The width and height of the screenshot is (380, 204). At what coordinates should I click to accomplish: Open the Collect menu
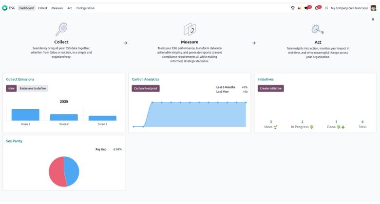click(42, 8)
